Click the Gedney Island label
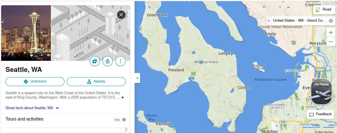This screenshot has width=337, height=133. point(259,67)
